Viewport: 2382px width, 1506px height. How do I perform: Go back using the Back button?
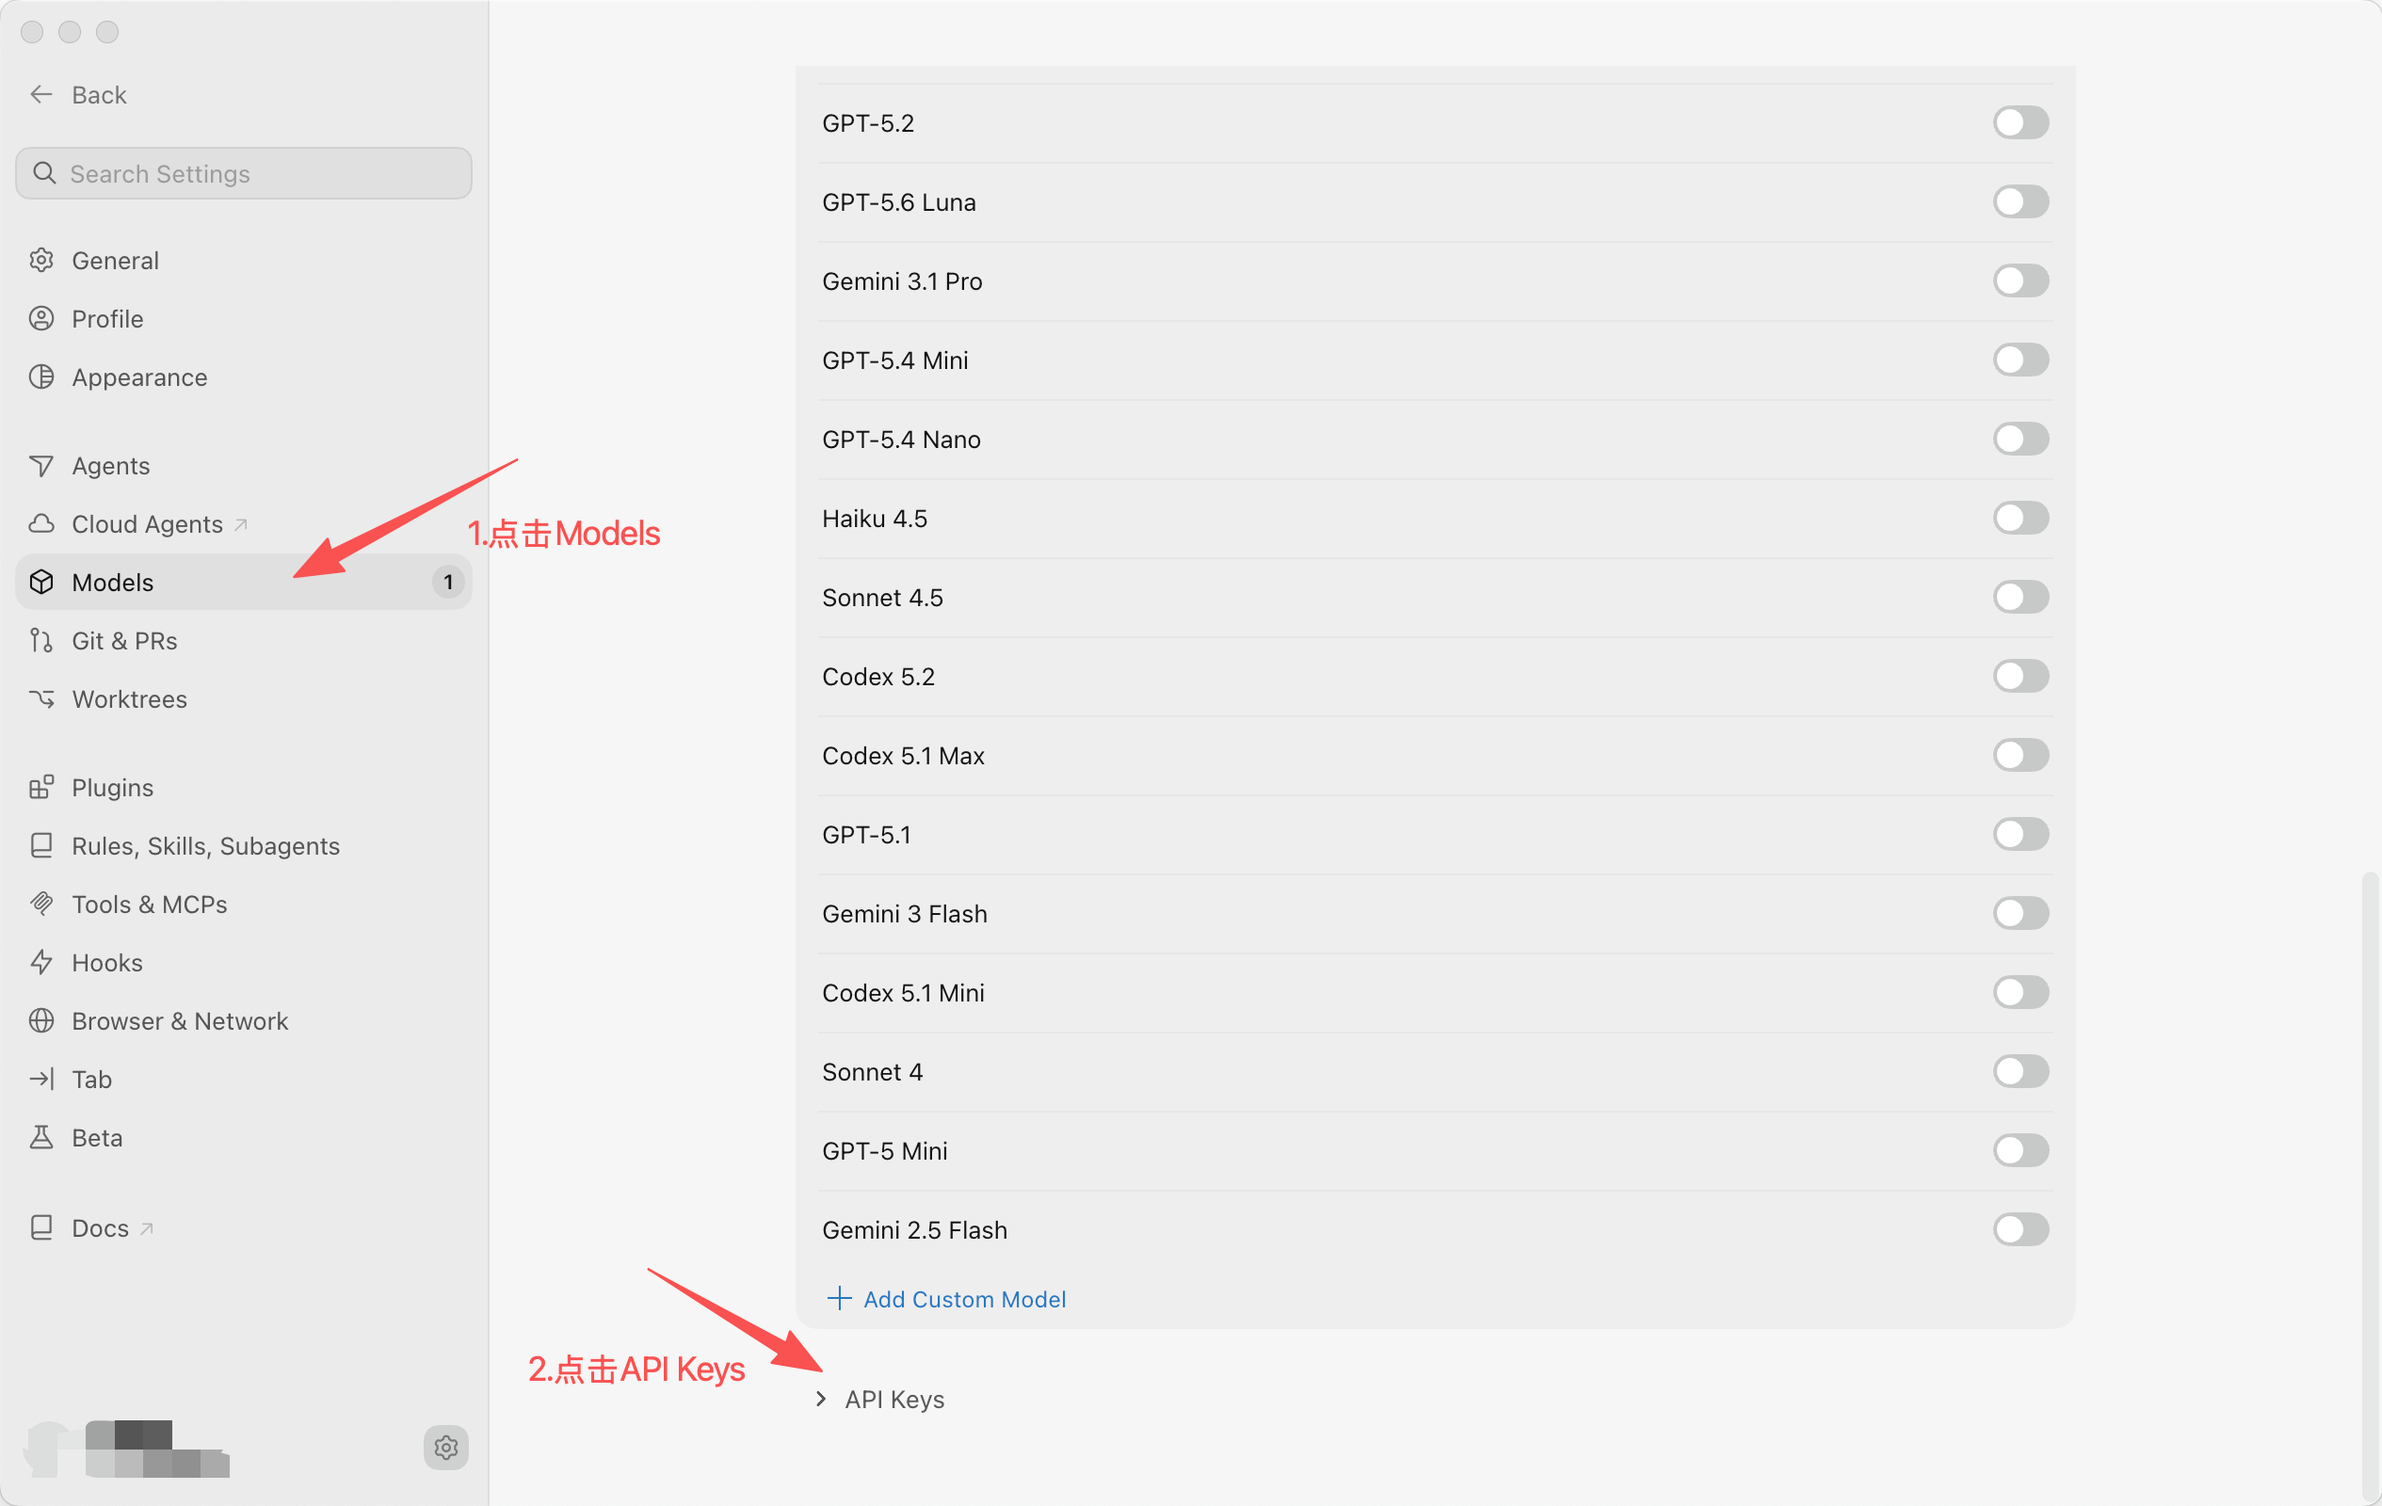tap(78, 95)
